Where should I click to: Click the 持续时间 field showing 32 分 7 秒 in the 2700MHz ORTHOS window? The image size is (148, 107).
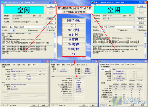coord(28,19)
